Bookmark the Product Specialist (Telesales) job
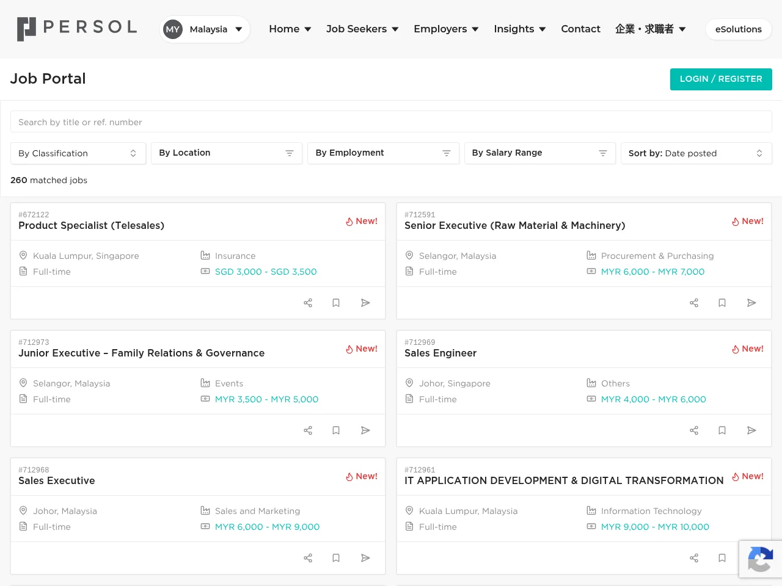Viewport: 782px width, 586px height. 336,303
